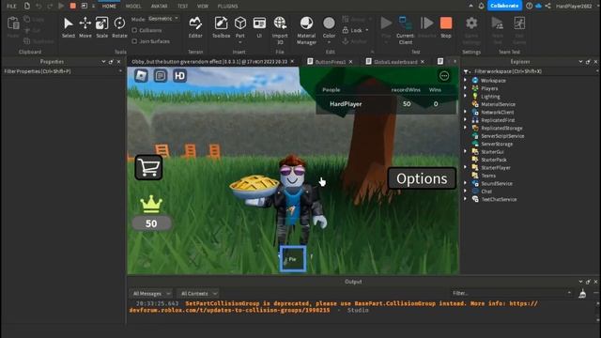Click the share icon near username
The height and width of the screenshot is (338, 601).
[x=548, y=6]
